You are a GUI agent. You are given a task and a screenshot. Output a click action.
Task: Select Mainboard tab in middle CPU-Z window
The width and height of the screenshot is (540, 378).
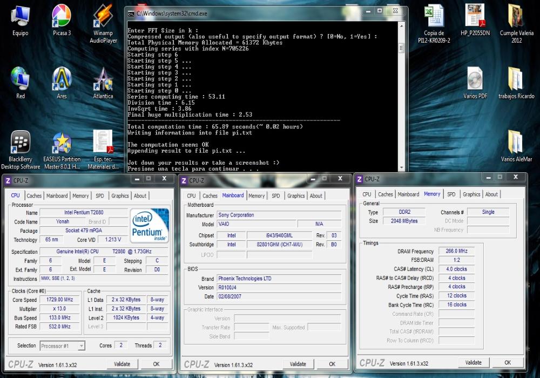tap(233, 195)
